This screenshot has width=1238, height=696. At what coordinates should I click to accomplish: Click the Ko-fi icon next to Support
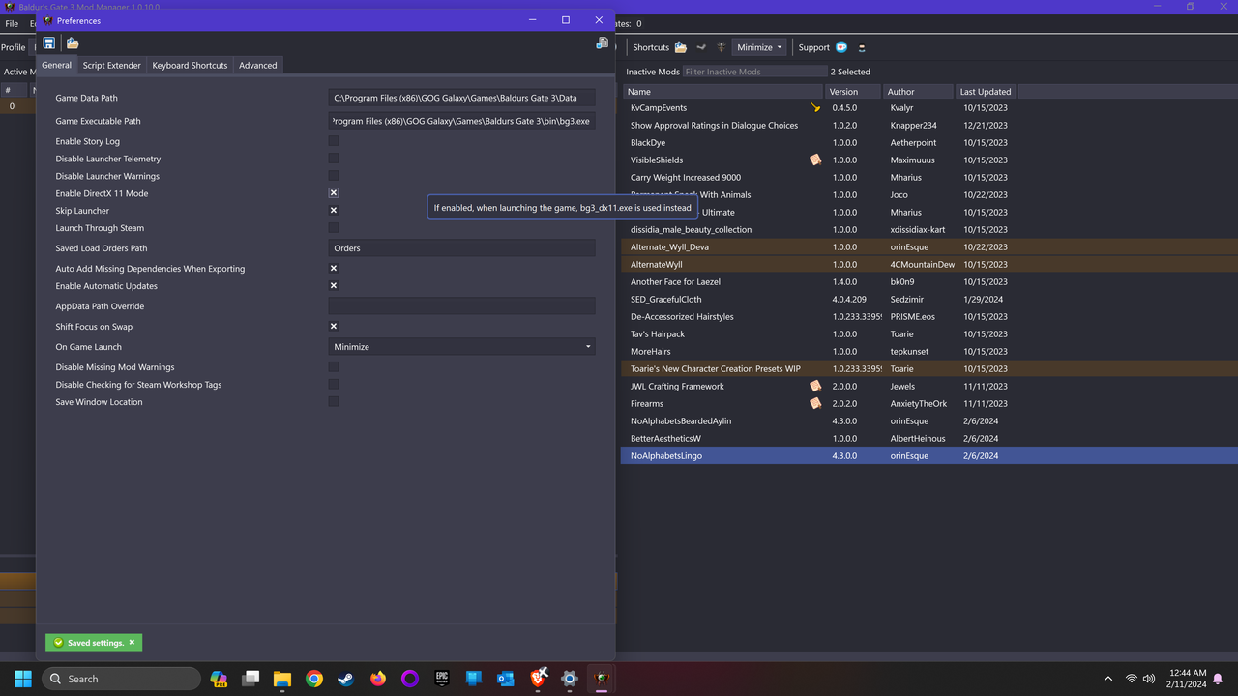tap(840, 46)
